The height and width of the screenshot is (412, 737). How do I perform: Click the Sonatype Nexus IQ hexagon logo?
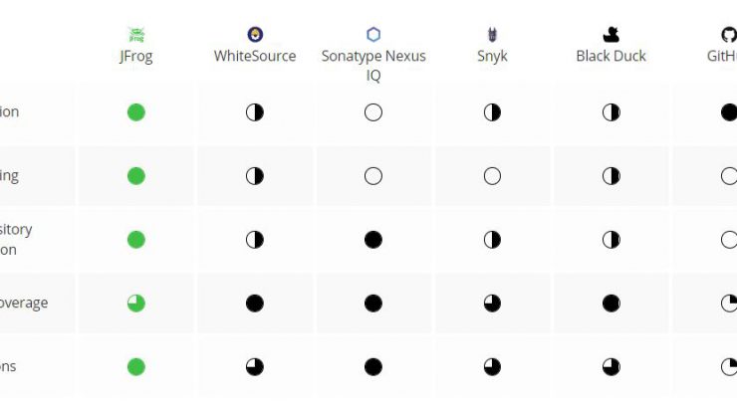(373, 34)
